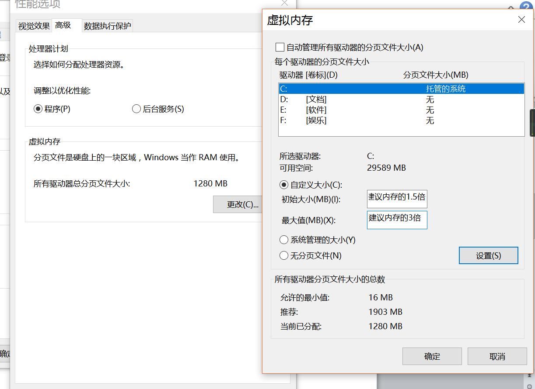This screenshot has height=389, width=535.
Task: Choose 系统管理的大小 option
Action: point(284,240)
